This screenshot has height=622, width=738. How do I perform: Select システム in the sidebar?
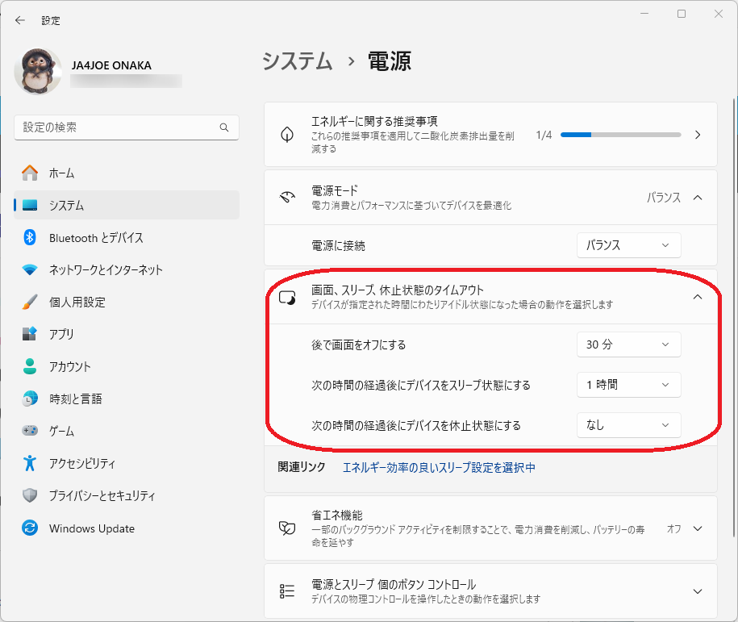[x=126, y=205]
